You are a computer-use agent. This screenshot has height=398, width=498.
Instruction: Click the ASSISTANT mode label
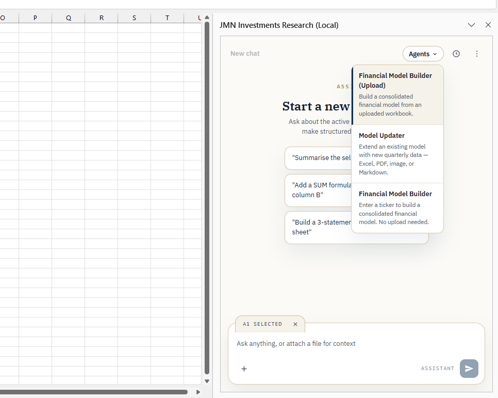(x=438, y=369)
